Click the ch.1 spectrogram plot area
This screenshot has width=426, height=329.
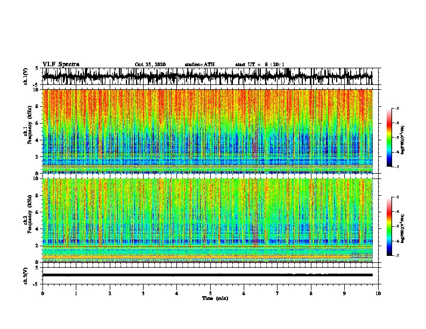[207, 131]
